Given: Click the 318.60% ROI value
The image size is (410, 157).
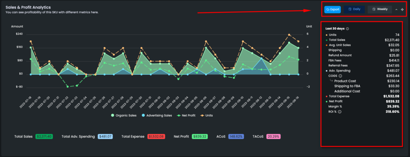Looking at the screenshot, I should (392, 111).
